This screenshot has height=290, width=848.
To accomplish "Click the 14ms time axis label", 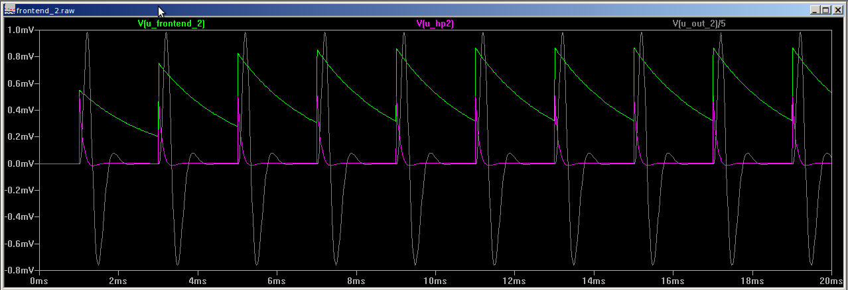I will [594, 280].
